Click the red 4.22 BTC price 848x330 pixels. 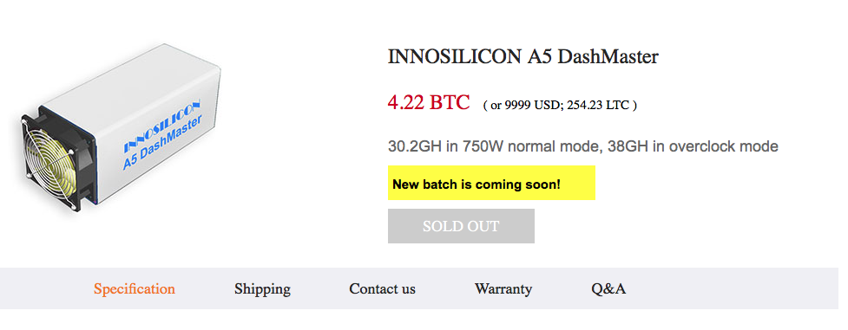click(428, 102)
